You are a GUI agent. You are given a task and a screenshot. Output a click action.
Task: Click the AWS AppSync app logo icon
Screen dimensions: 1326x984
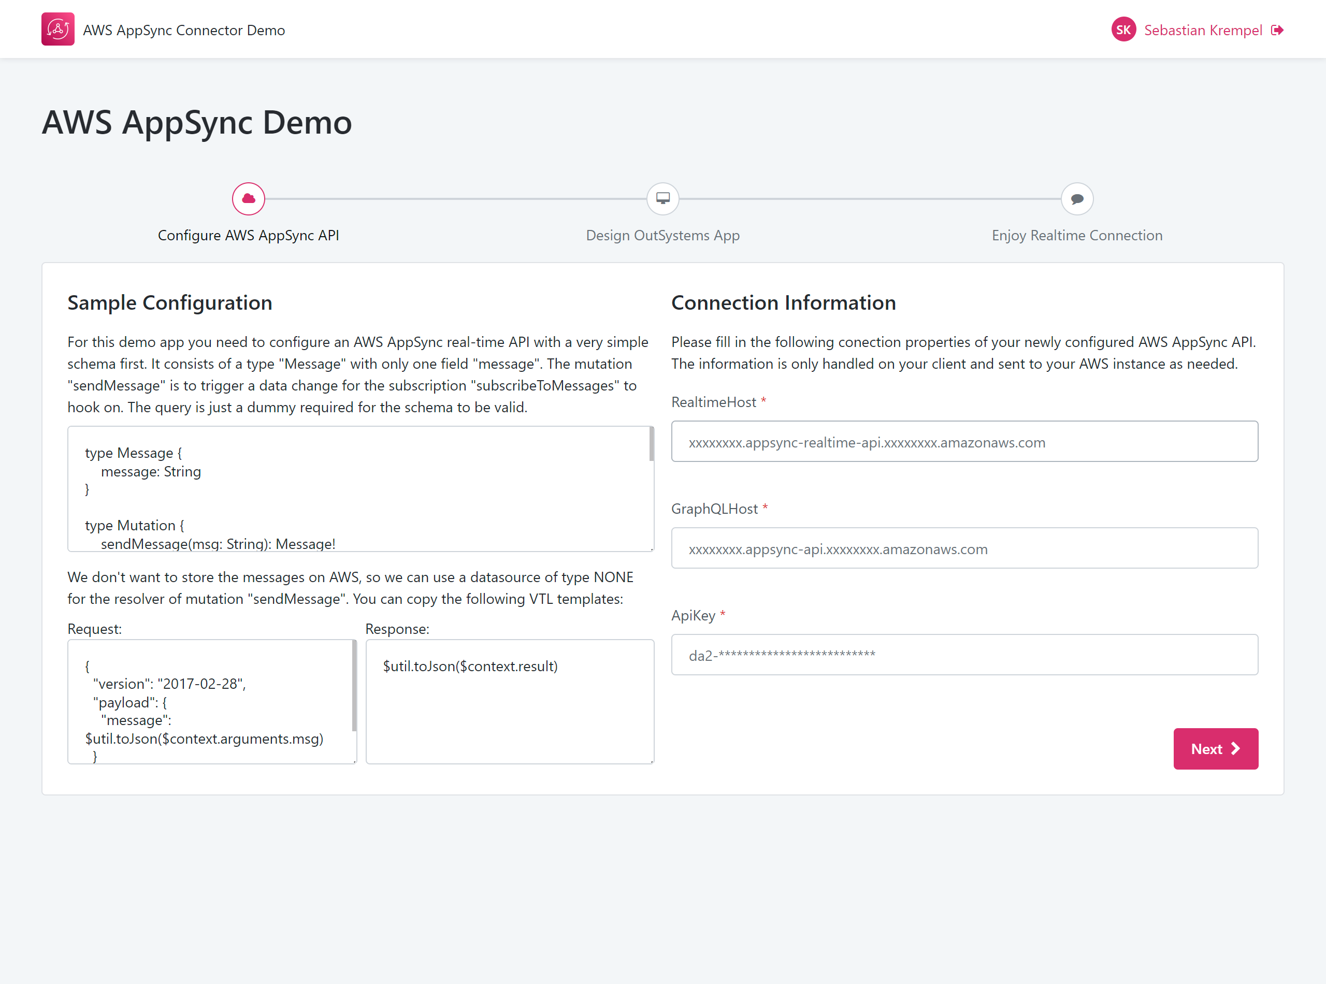pyautogui.click(x=58, y=29)
